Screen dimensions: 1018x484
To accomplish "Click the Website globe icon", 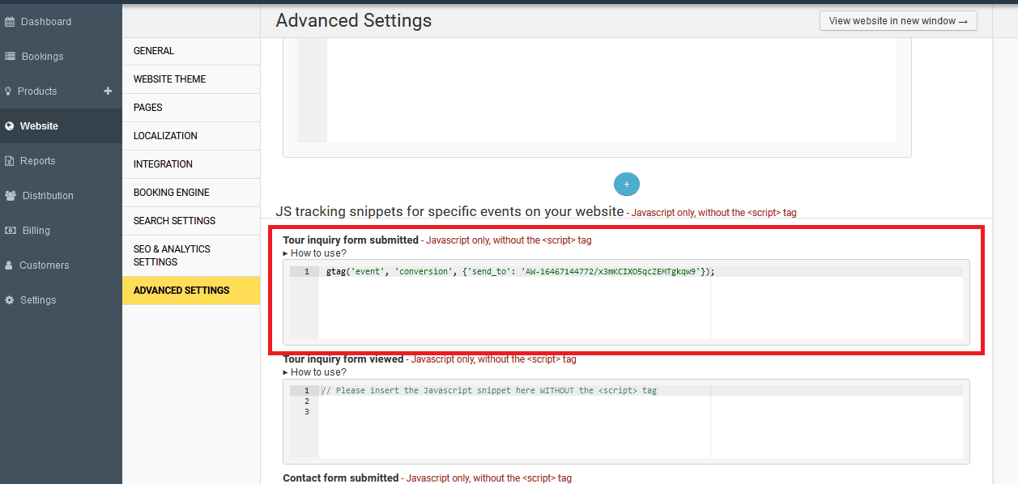I will (10, 126).
